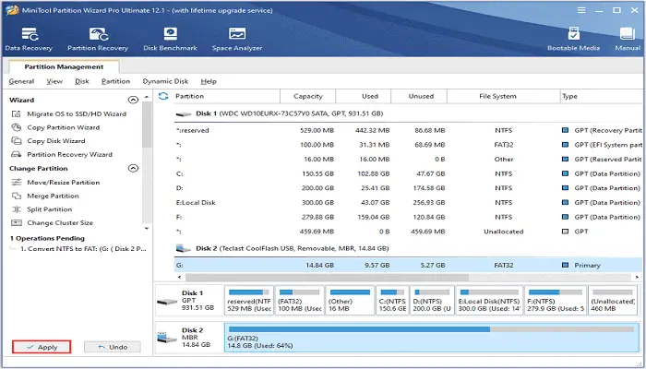Sort by the Used column header
The height and width of the screenshot is (369, 646).
364,96
